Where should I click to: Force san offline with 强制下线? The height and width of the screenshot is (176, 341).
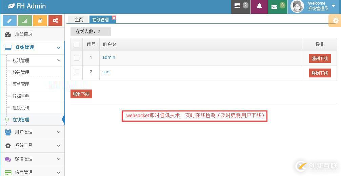coord(320,73)
